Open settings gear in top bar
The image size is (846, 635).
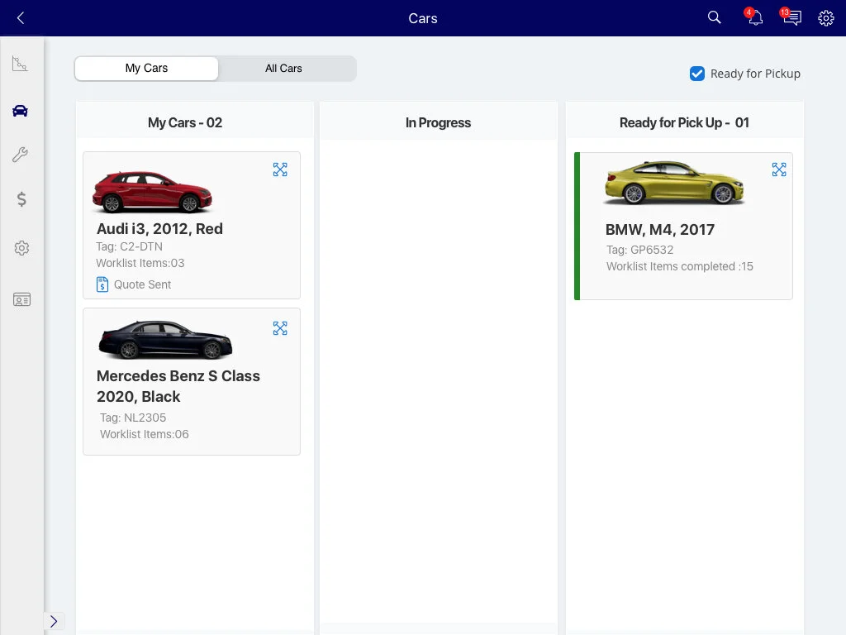[x=825, y=18]
